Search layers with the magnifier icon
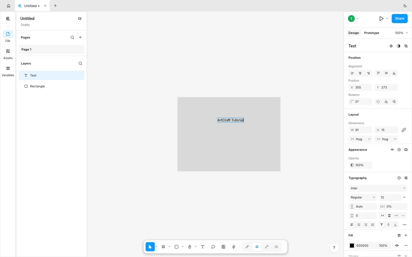Viewport: 412px width, 257px height. [80, 63]
